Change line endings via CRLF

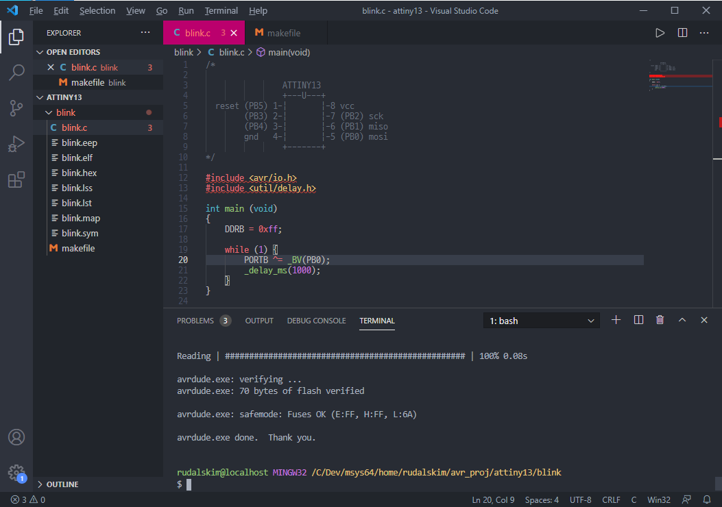tap(611, 499)
